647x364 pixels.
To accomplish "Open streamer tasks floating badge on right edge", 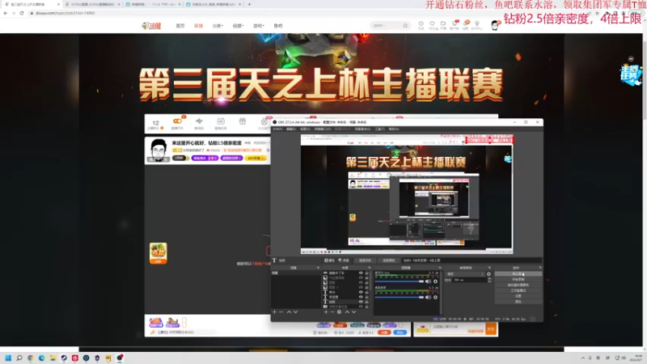I will click(631, 75).
